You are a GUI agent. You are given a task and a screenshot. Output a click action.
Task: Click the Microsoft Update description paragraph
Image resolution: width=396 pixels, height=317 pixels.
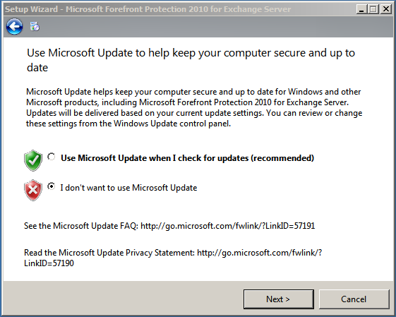point(194,107)
